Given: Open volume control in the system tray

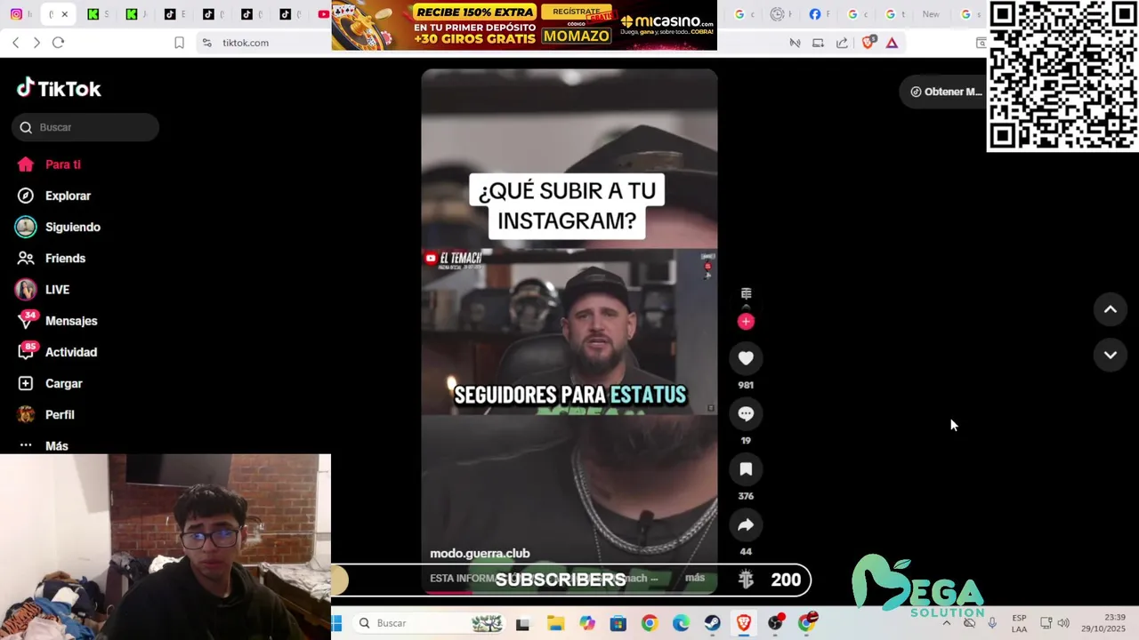Looking at the screenshot, I should tap(1063, 623).
